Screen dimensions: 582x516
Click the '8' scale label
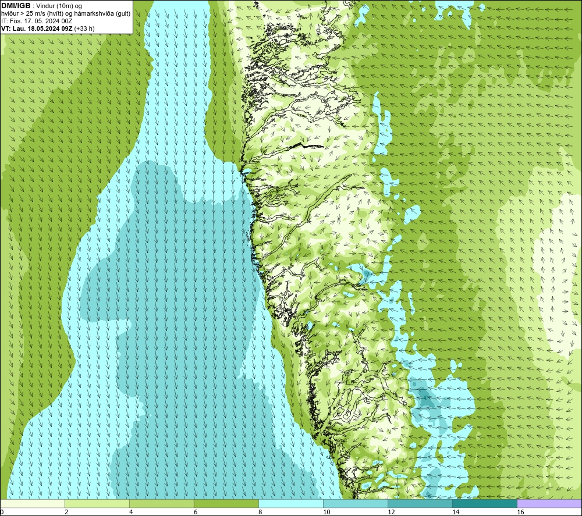[x=260, y=512]
